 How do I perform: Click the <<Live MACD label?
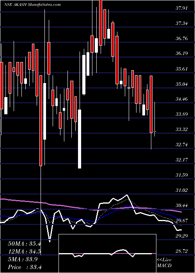(x=164, y=262)
